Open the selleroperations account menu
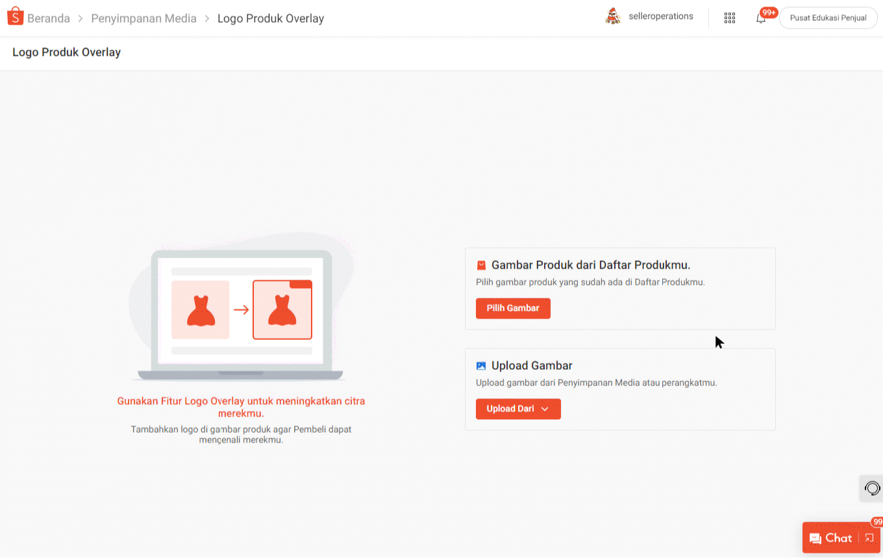 coord(660,17)
